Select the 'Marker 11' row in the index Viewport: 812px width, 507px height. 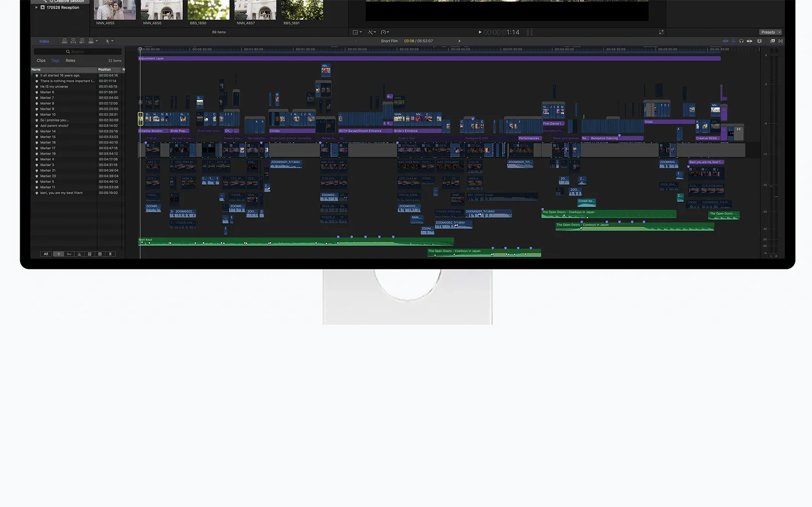(77, 187)
